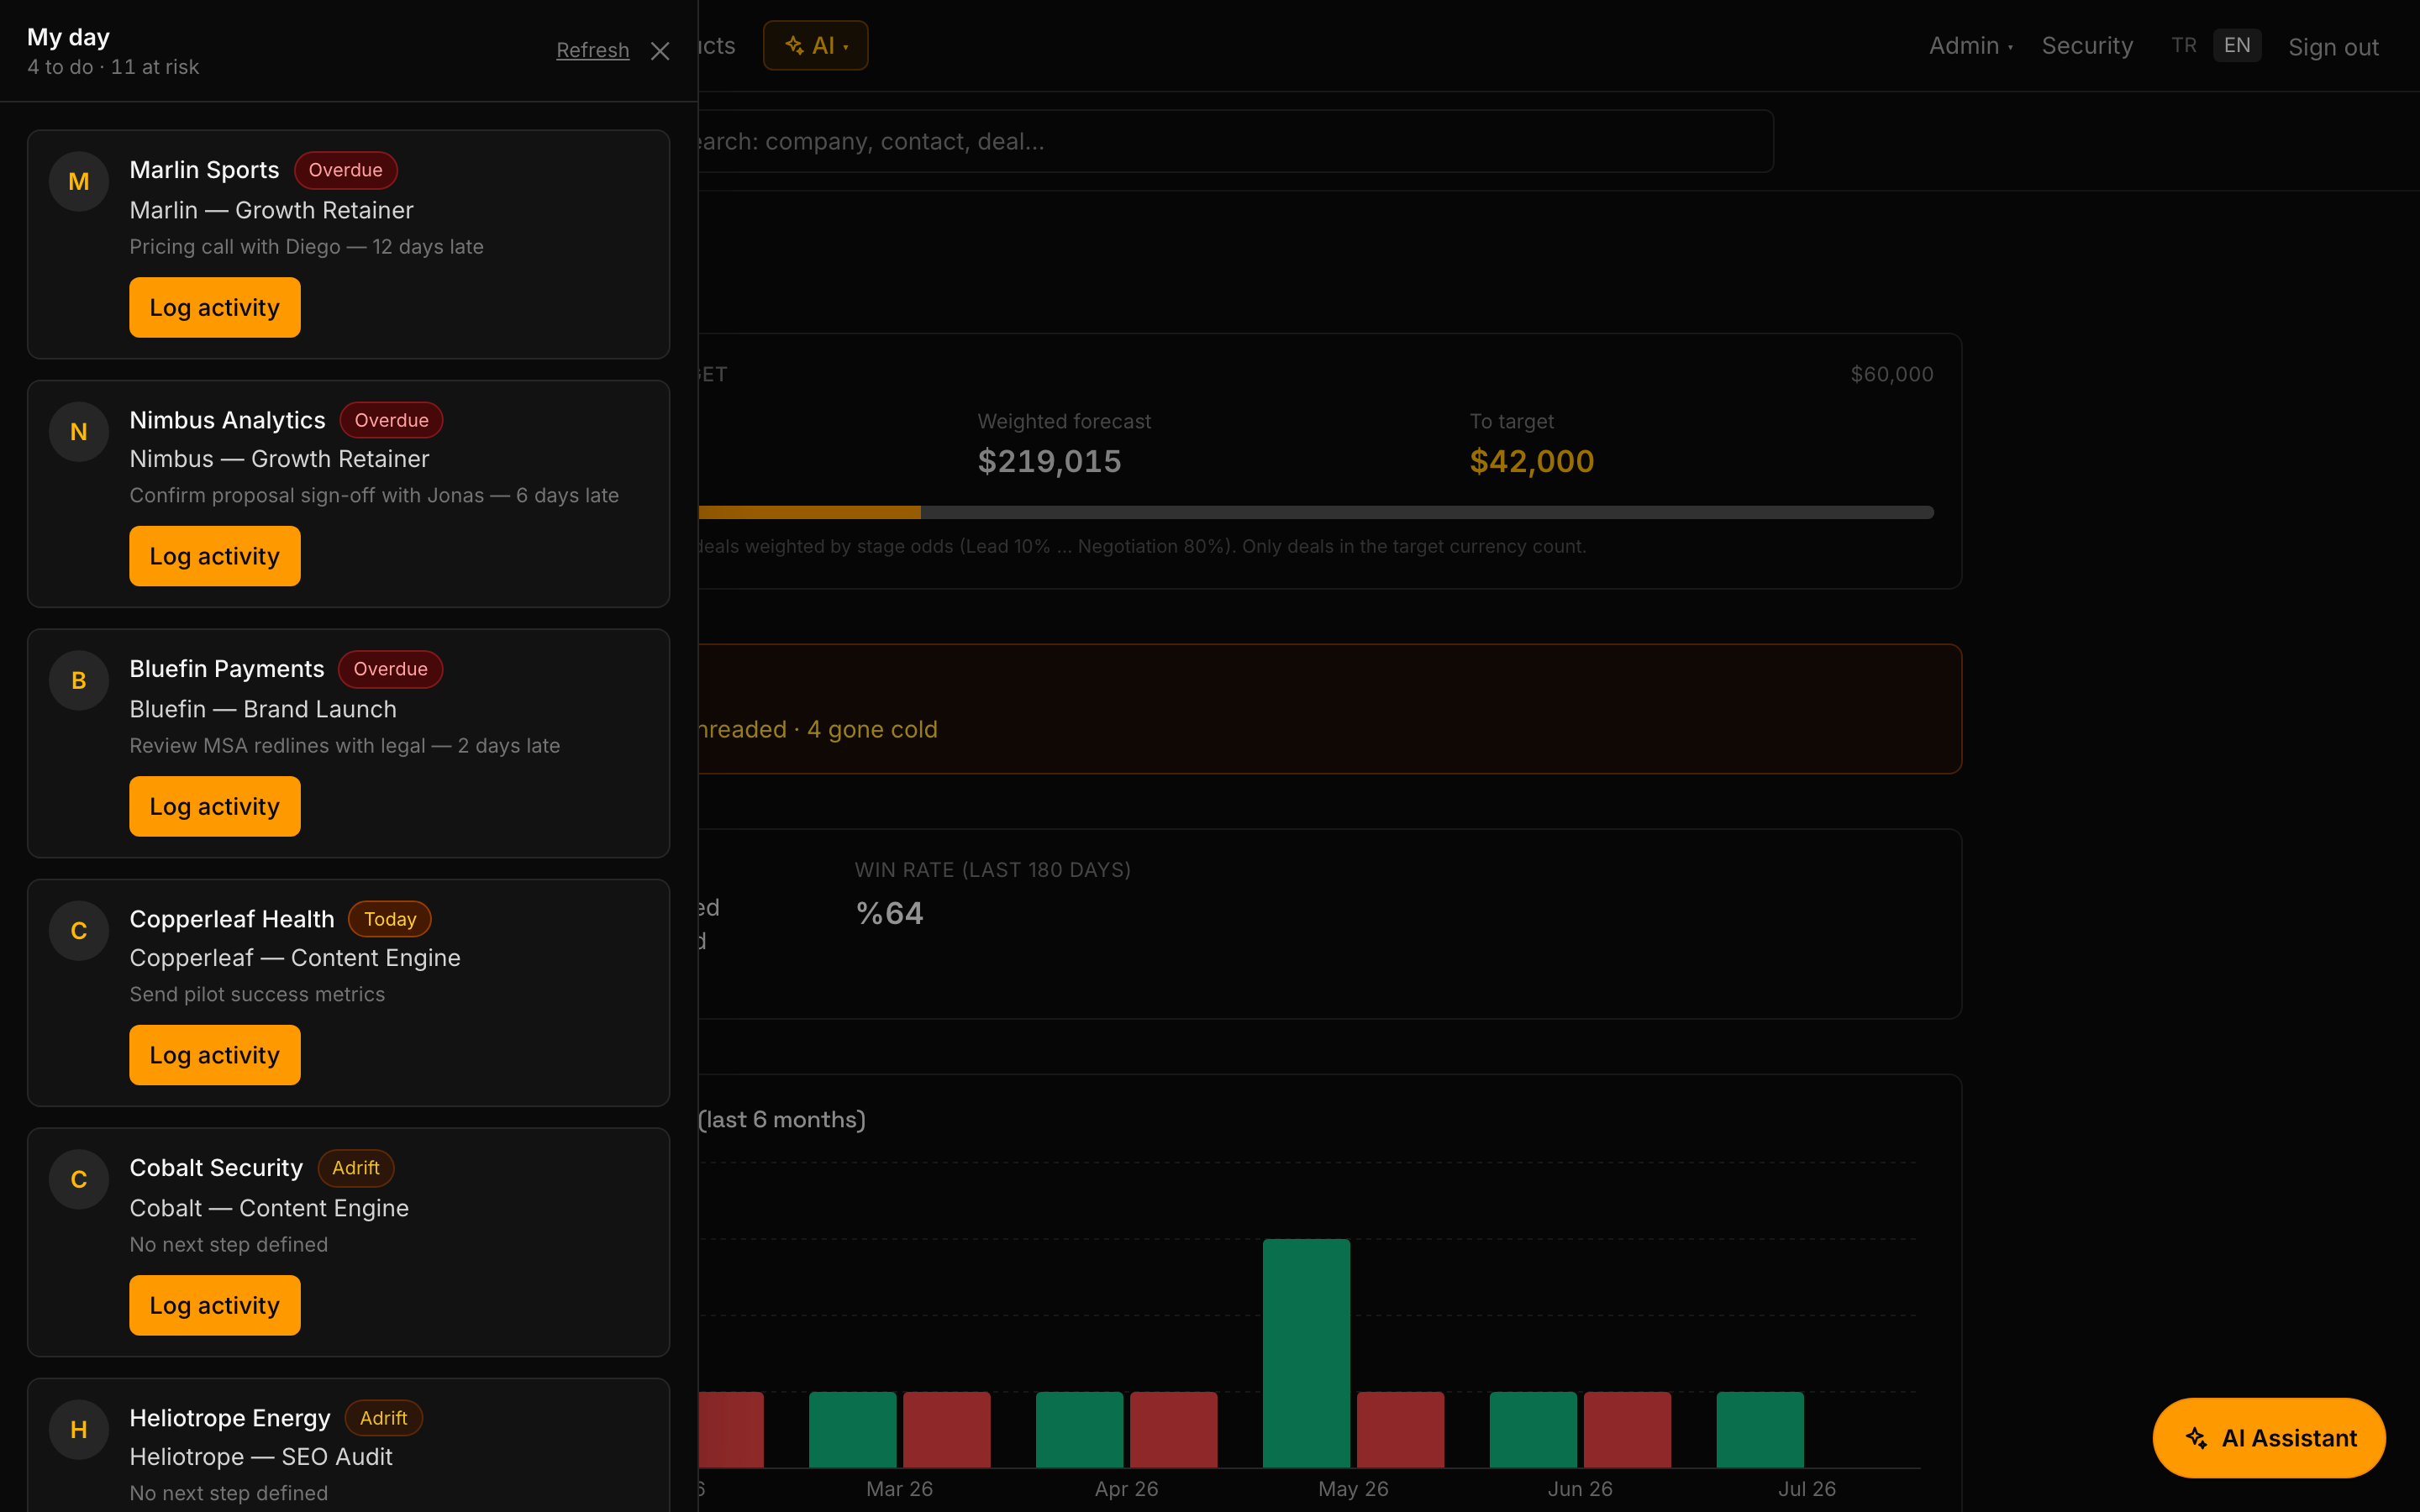
Task: Refresh the My day list
Action: [x=593, y=50]
